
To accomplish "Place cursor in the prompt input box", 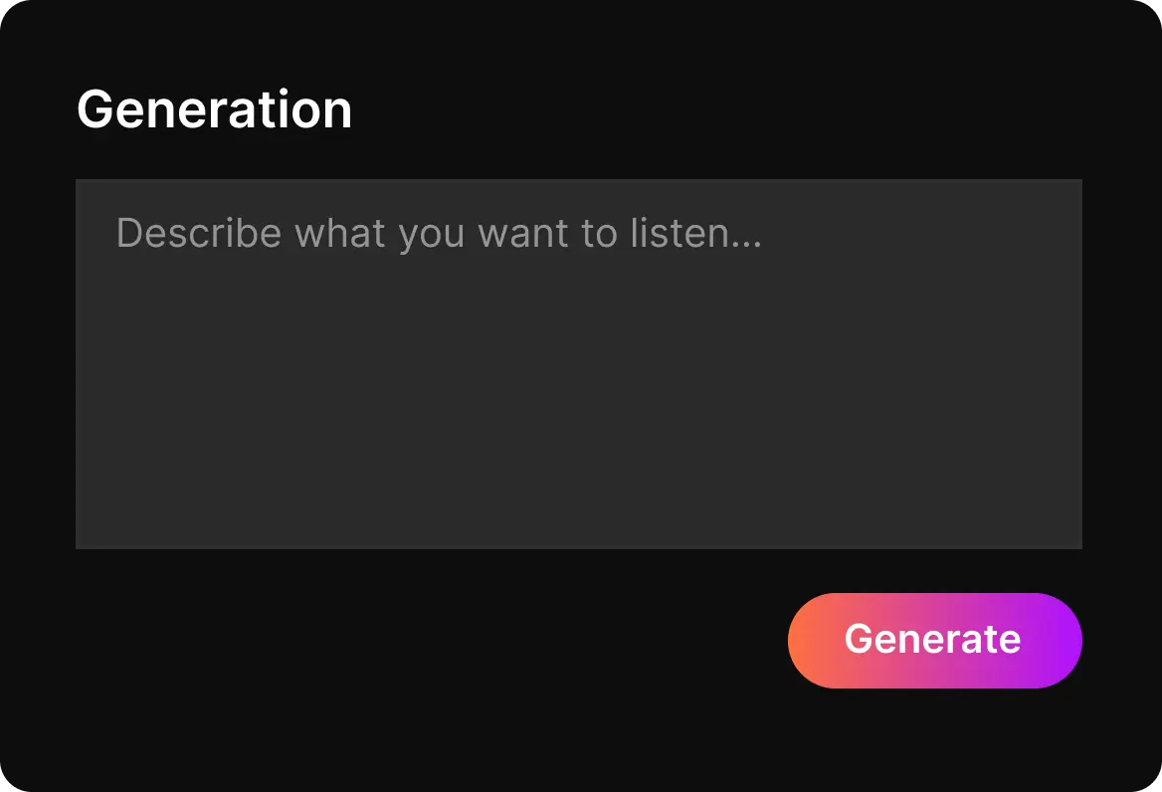I will pyautogui.click(x=578, y=363).
